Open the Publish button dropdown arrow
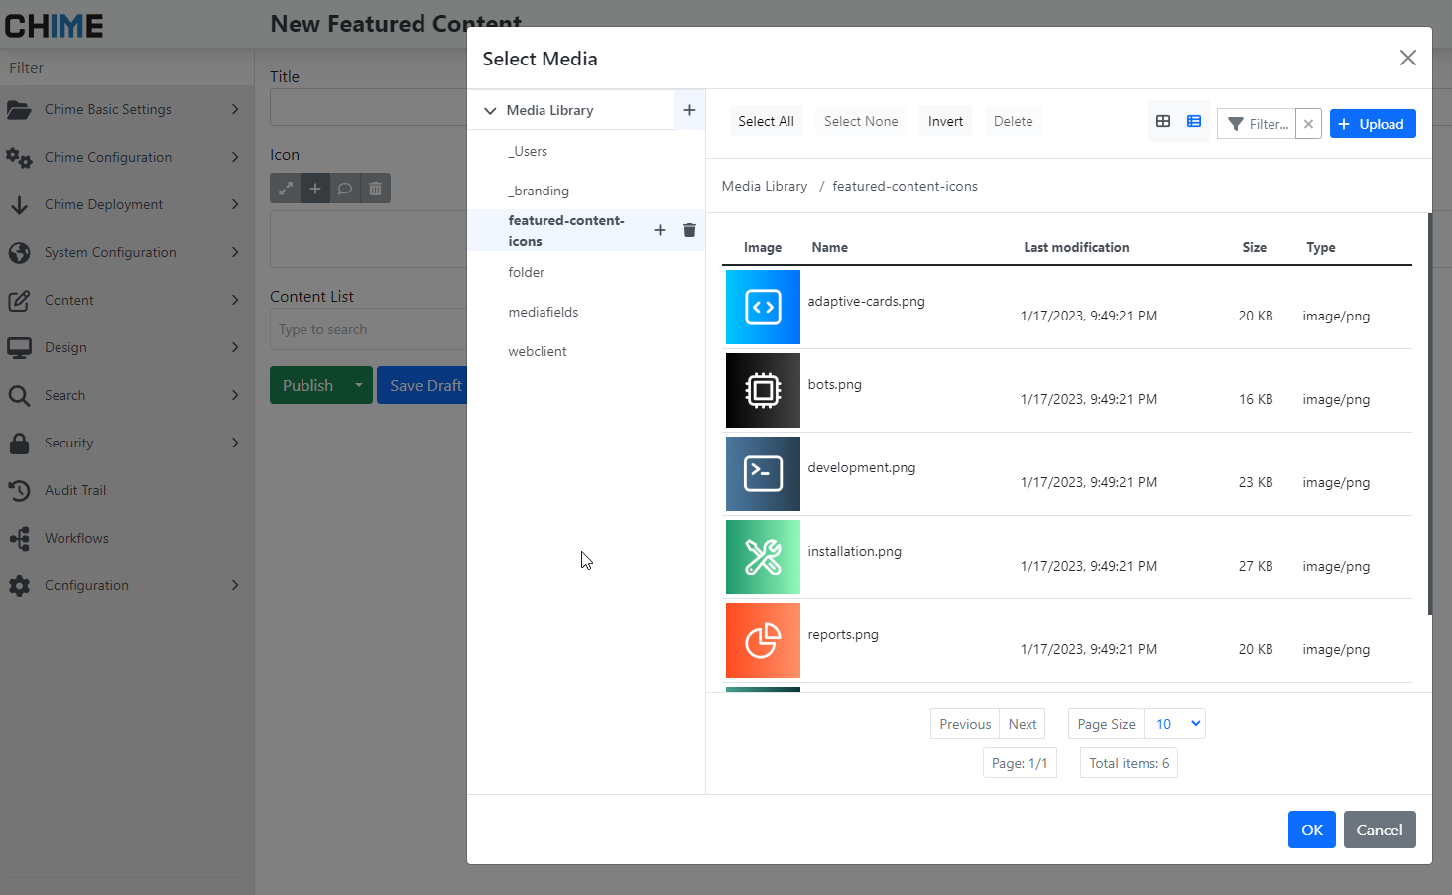1452x895 pixels. 359,385
